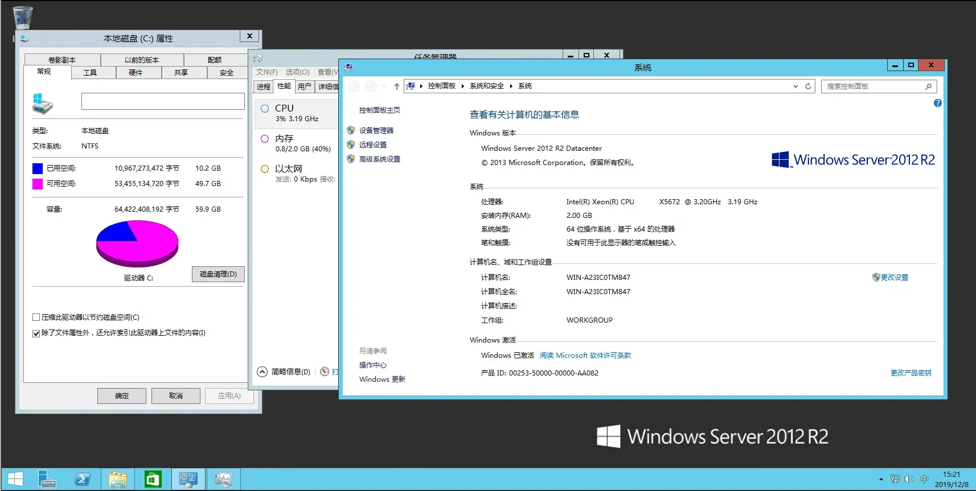Viewport: 976px width, 491px height.
Task: Click the 磁盘清理(D) button
Action: (x=218, y=274)
